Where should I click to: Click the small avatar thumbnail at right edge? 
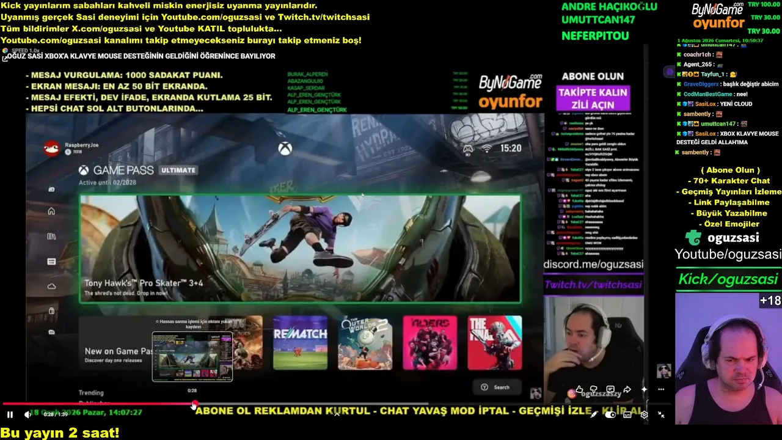click(x=663, y=371)
